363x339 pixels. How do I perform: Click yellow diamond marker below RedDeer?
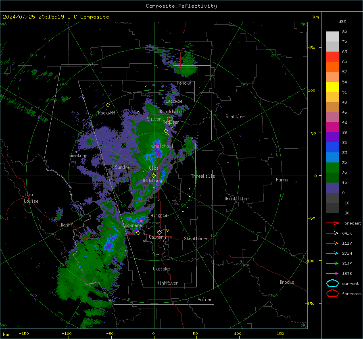point(166,131)
